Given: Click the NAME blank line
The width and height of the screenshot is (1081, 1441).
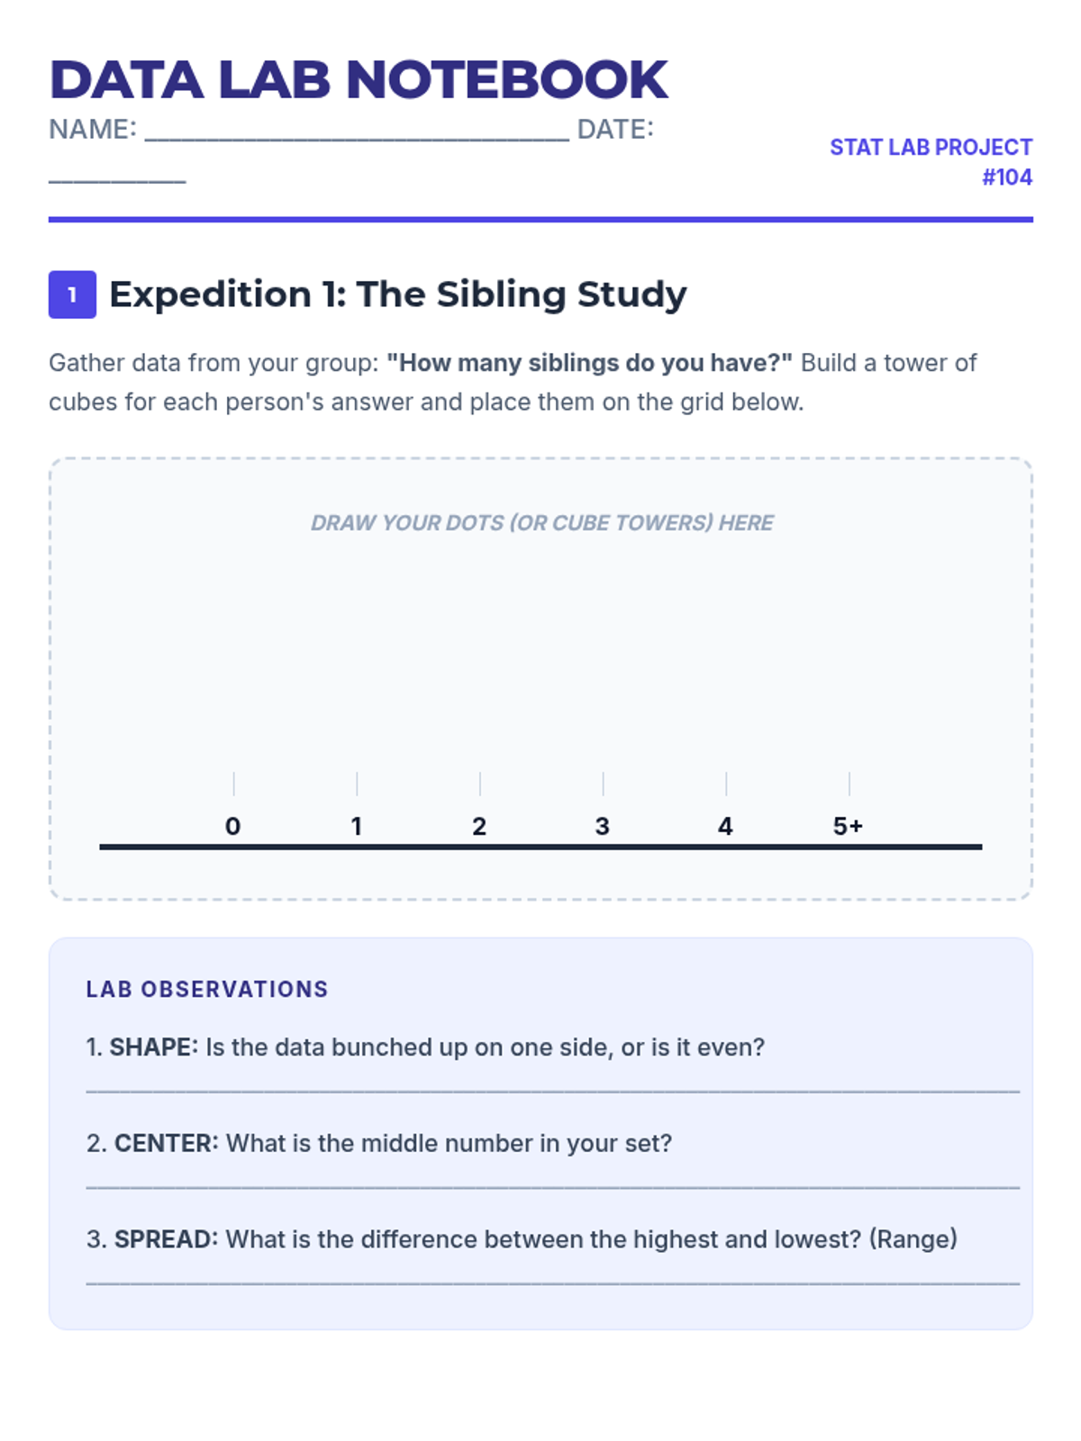Looking at the screenshot, I should point(357,131).
